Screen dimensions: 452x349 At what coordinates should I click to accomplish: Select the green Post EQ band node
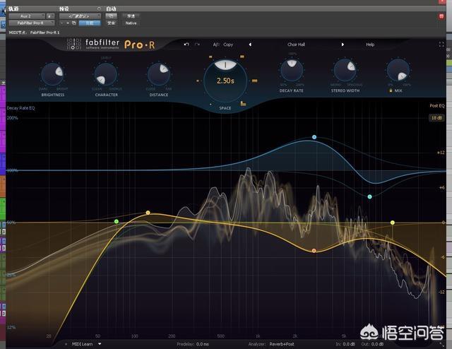[117, 222]
